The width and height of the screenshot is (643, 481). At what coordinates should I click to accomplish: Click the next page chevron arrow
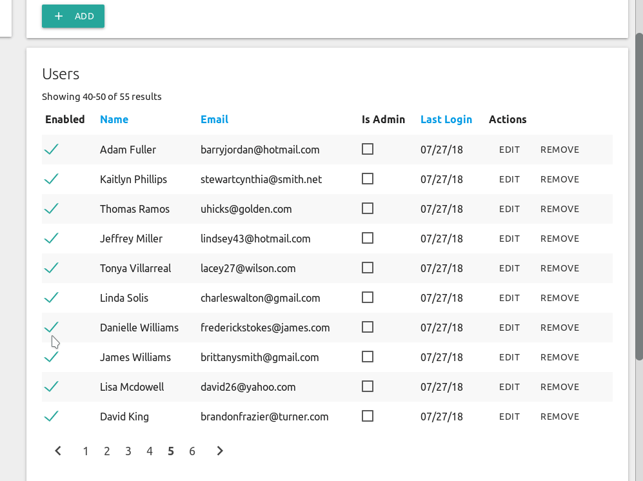[219, 451]
